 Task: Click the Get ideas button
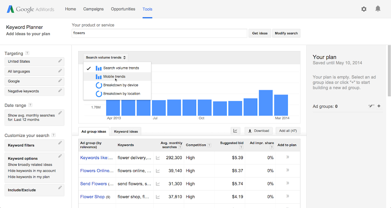click(260, 33)
